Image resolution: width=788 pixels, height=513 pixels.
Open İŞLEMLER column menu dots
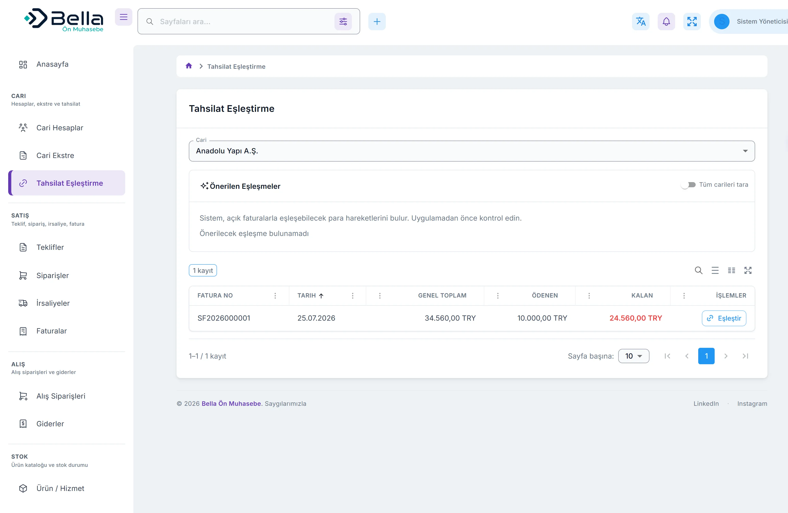pos(684,295)
